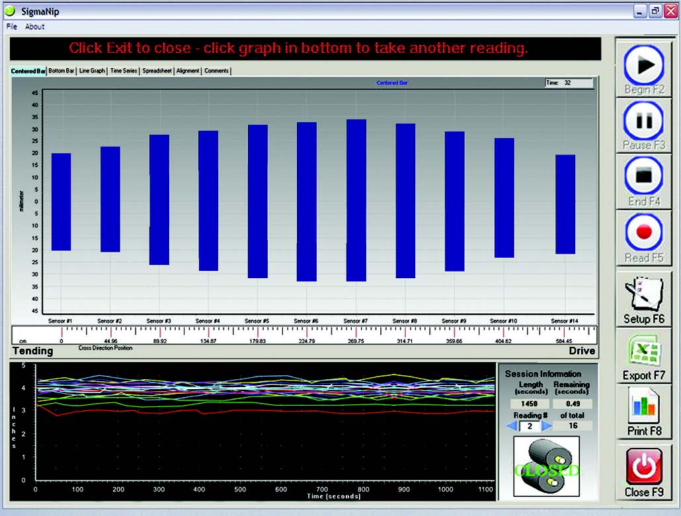Open the Comments tab
The image size is (681, 516).
[216, 71]
